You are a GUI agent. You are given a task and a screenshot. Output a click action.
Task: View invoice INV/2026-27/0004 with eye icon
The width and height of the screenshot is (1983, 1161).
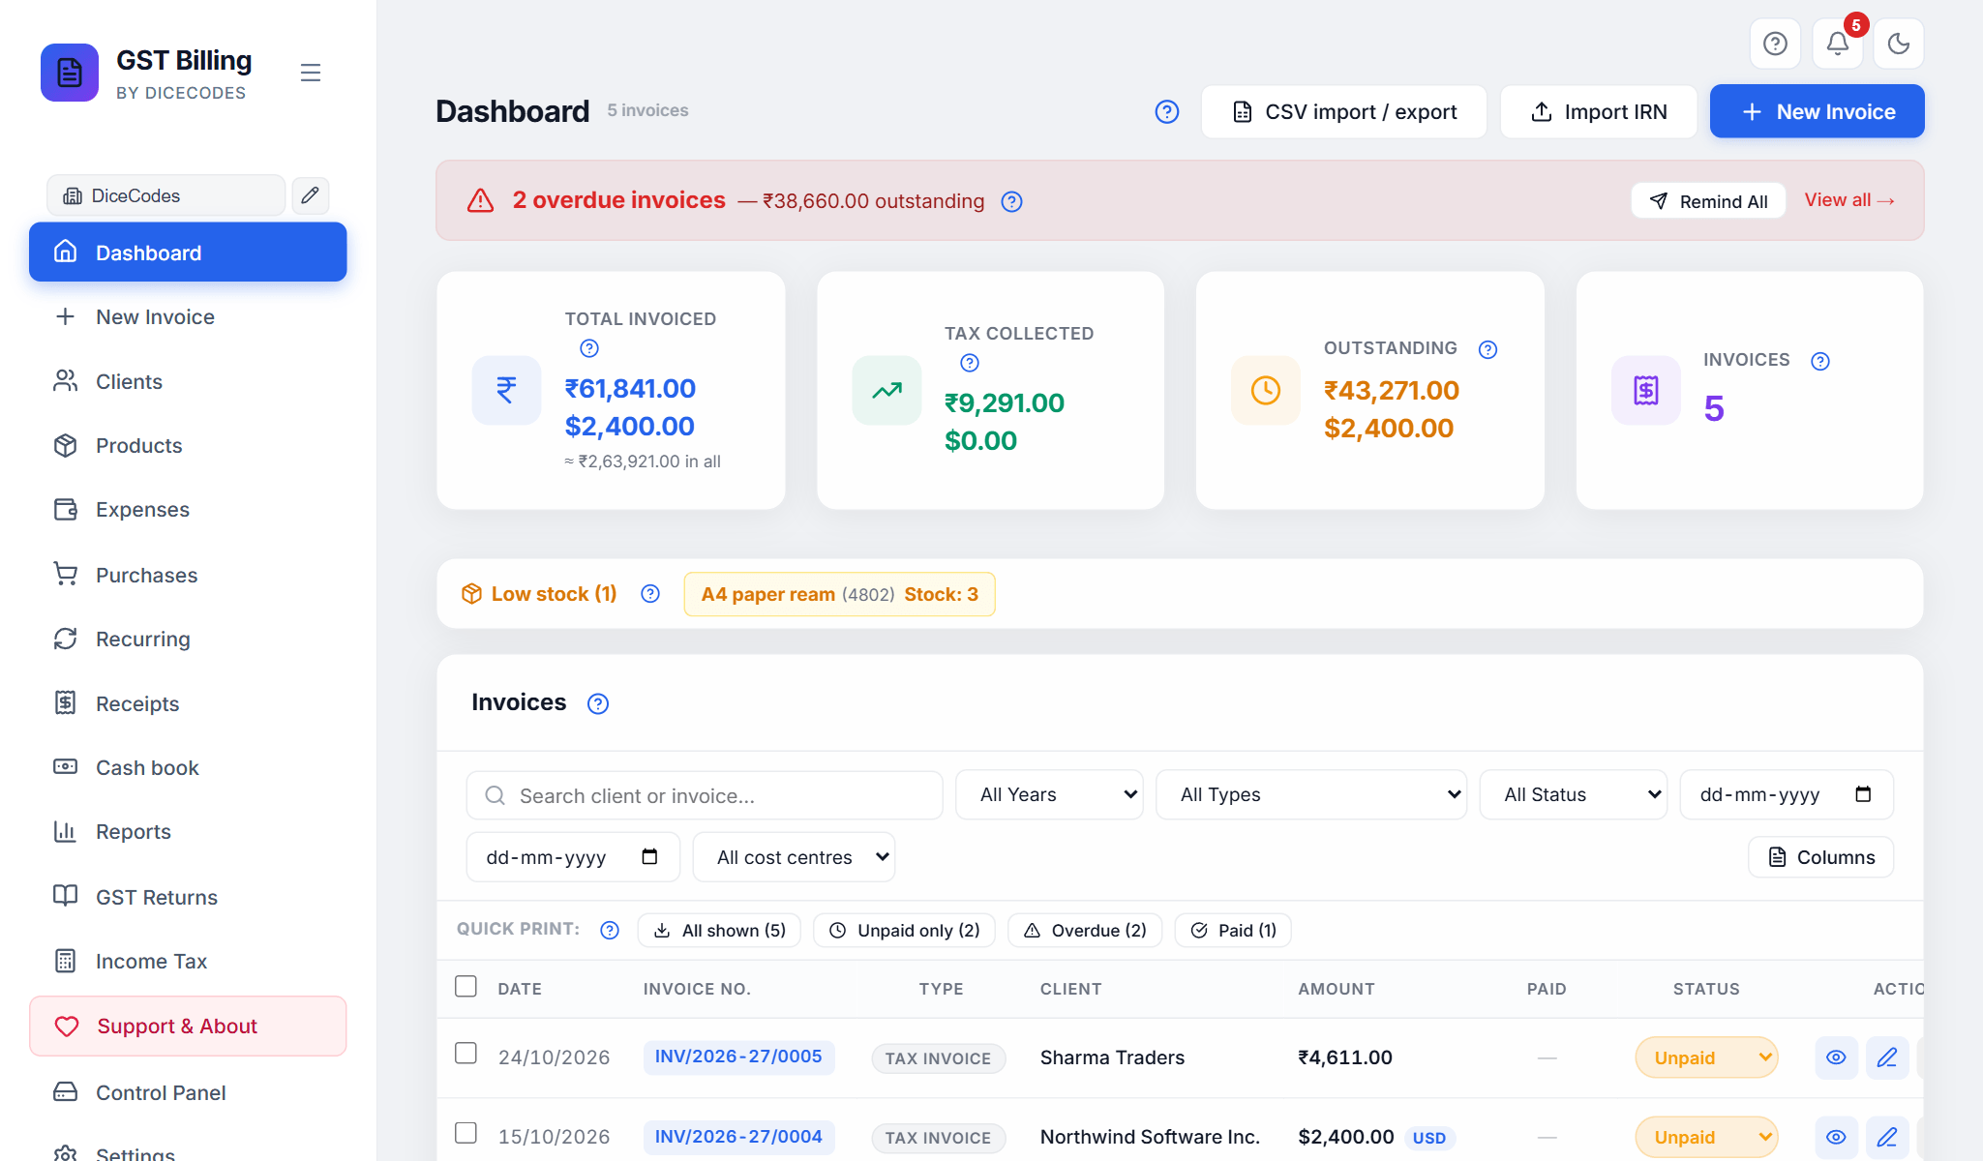[1836, 1137]
